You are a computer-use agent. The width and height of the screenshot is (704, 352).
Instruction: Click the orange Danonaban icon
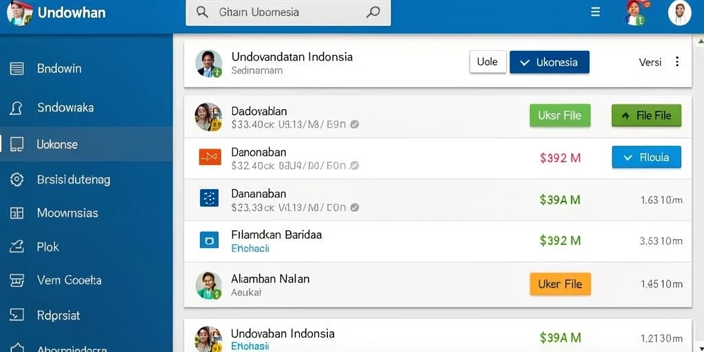click(210, 157)
